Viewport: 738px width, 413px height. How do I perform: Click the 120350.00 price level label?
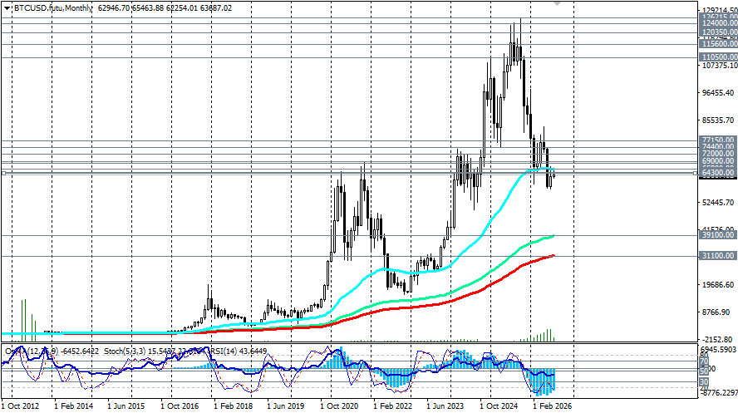[x=719, y=32]
